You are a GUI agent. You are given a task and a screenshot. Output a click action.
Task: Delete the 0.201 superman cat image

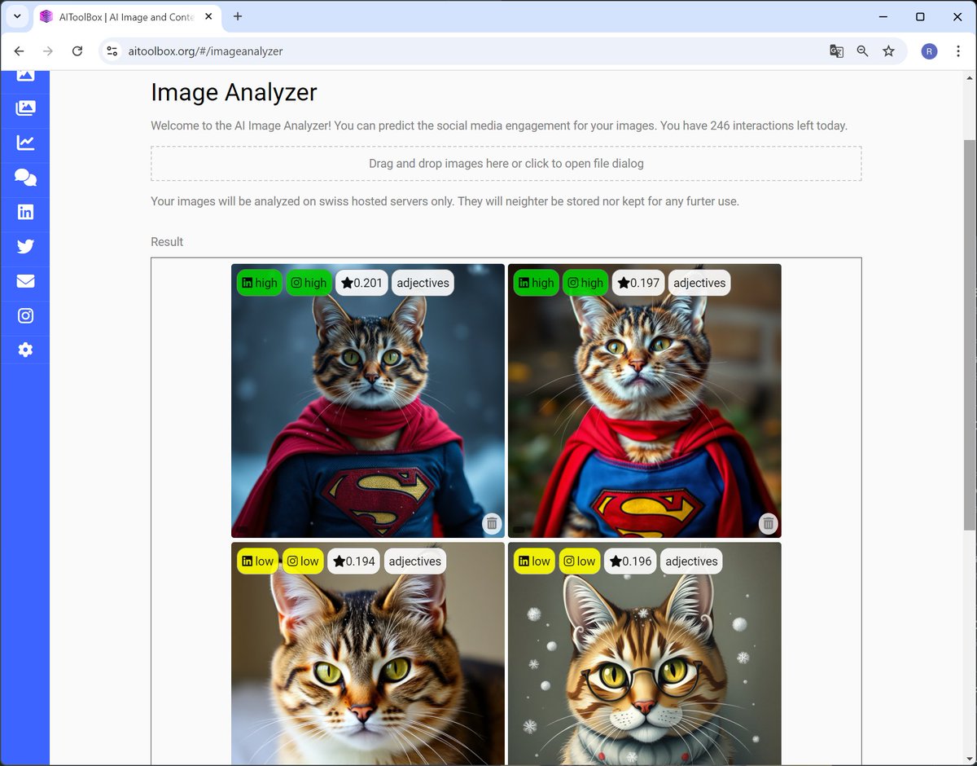491,523
